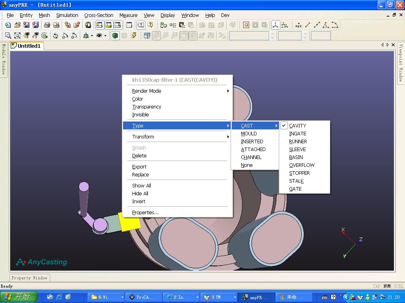The height and width of the screenshot is (303, 405).
Task: Choose RUNNER cast type
Action: point(304,142)
